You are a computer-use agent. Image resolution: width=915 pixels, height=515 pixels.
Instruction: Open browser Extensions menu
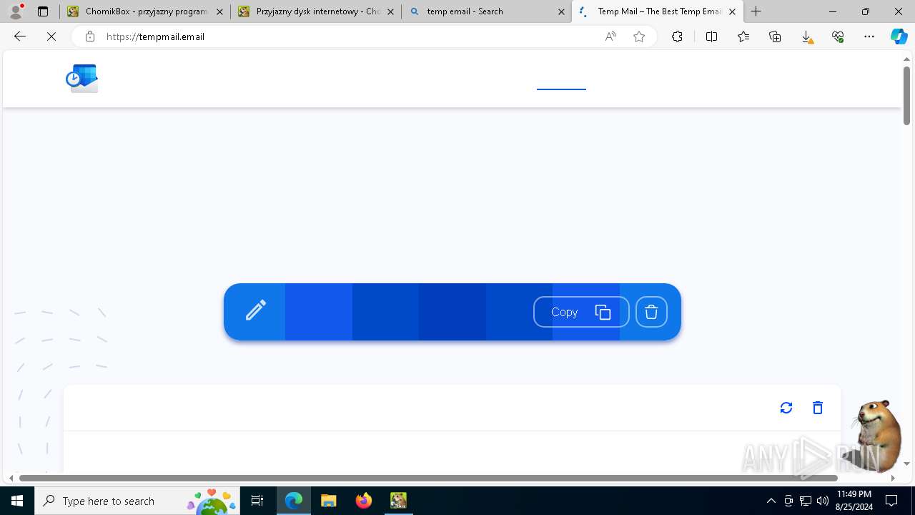click(x=677, y=36)
